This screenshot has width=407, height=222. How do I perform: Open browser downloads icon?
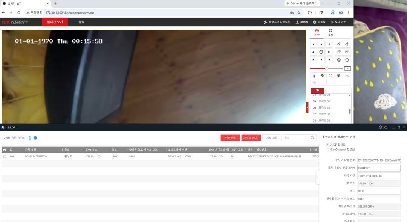click(x=333, y=12)
